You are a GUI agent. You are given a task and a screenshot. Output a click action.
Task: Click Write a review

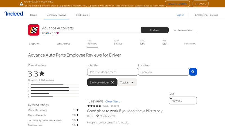pyautogui.click(x=183, y=30)
